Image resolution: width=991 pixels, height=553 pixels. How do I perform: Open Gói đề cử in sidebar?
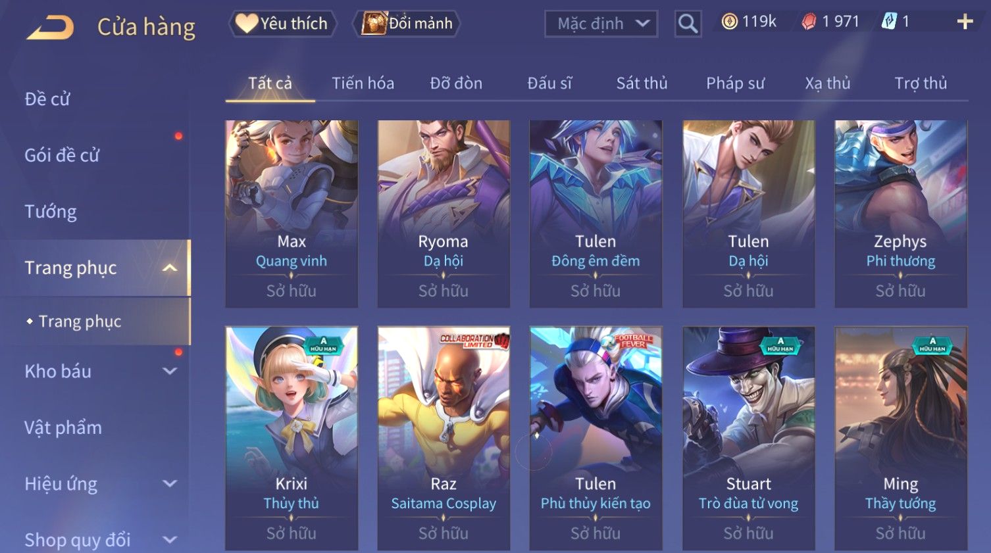click(x=62, y=155)
